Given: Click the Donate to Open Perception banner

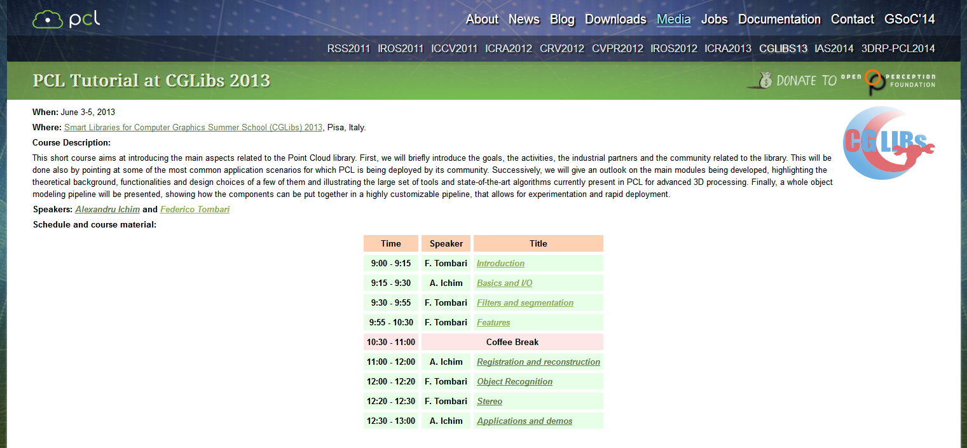Looking at the screenshot, I should point(840,80).
